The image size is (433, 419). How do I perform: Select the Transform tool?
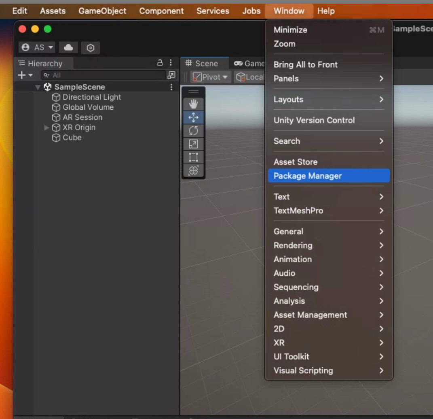[193, 170]
